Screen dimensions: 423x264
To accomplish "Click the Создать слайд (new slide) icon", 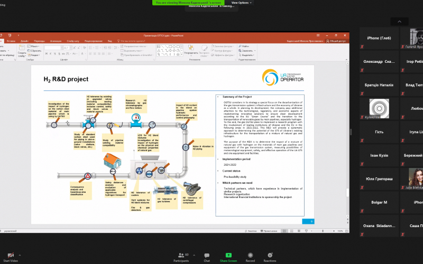I will tap(22, 48).
